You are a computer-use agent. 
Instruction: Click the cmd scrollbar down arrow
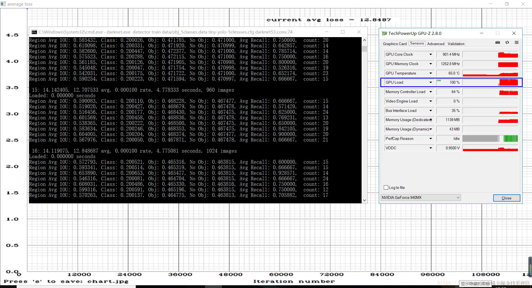point(364,200)
